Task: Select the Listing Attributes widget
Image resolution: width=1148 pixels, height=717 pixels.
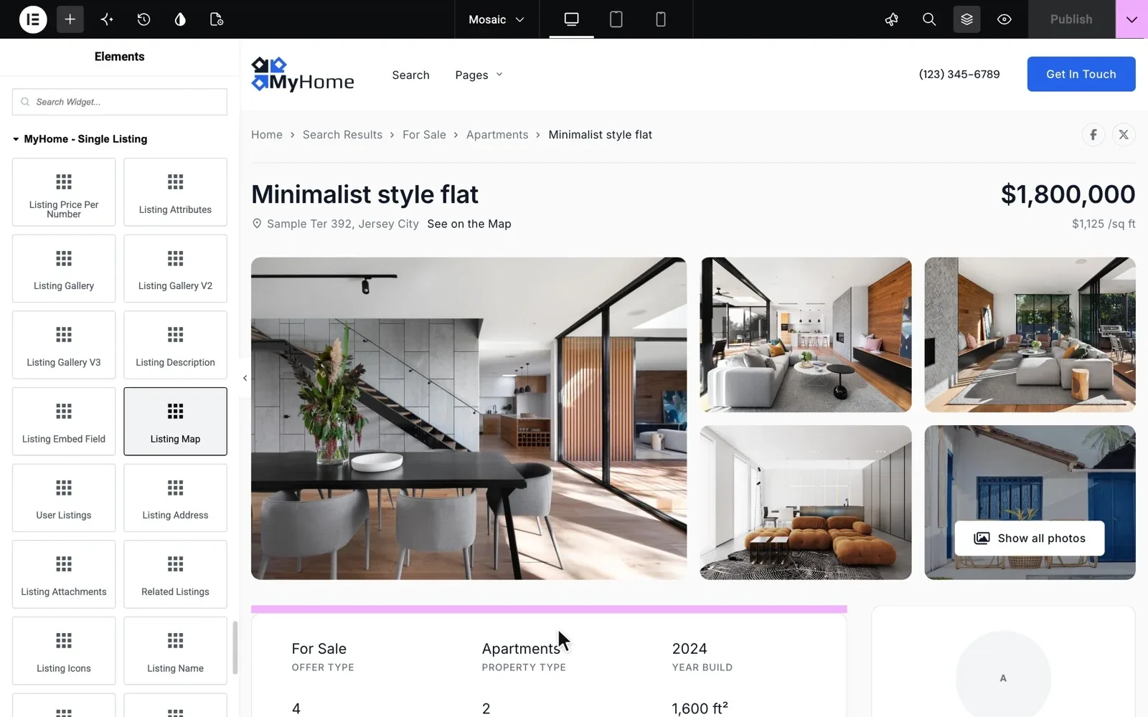Action: point(175,192)
